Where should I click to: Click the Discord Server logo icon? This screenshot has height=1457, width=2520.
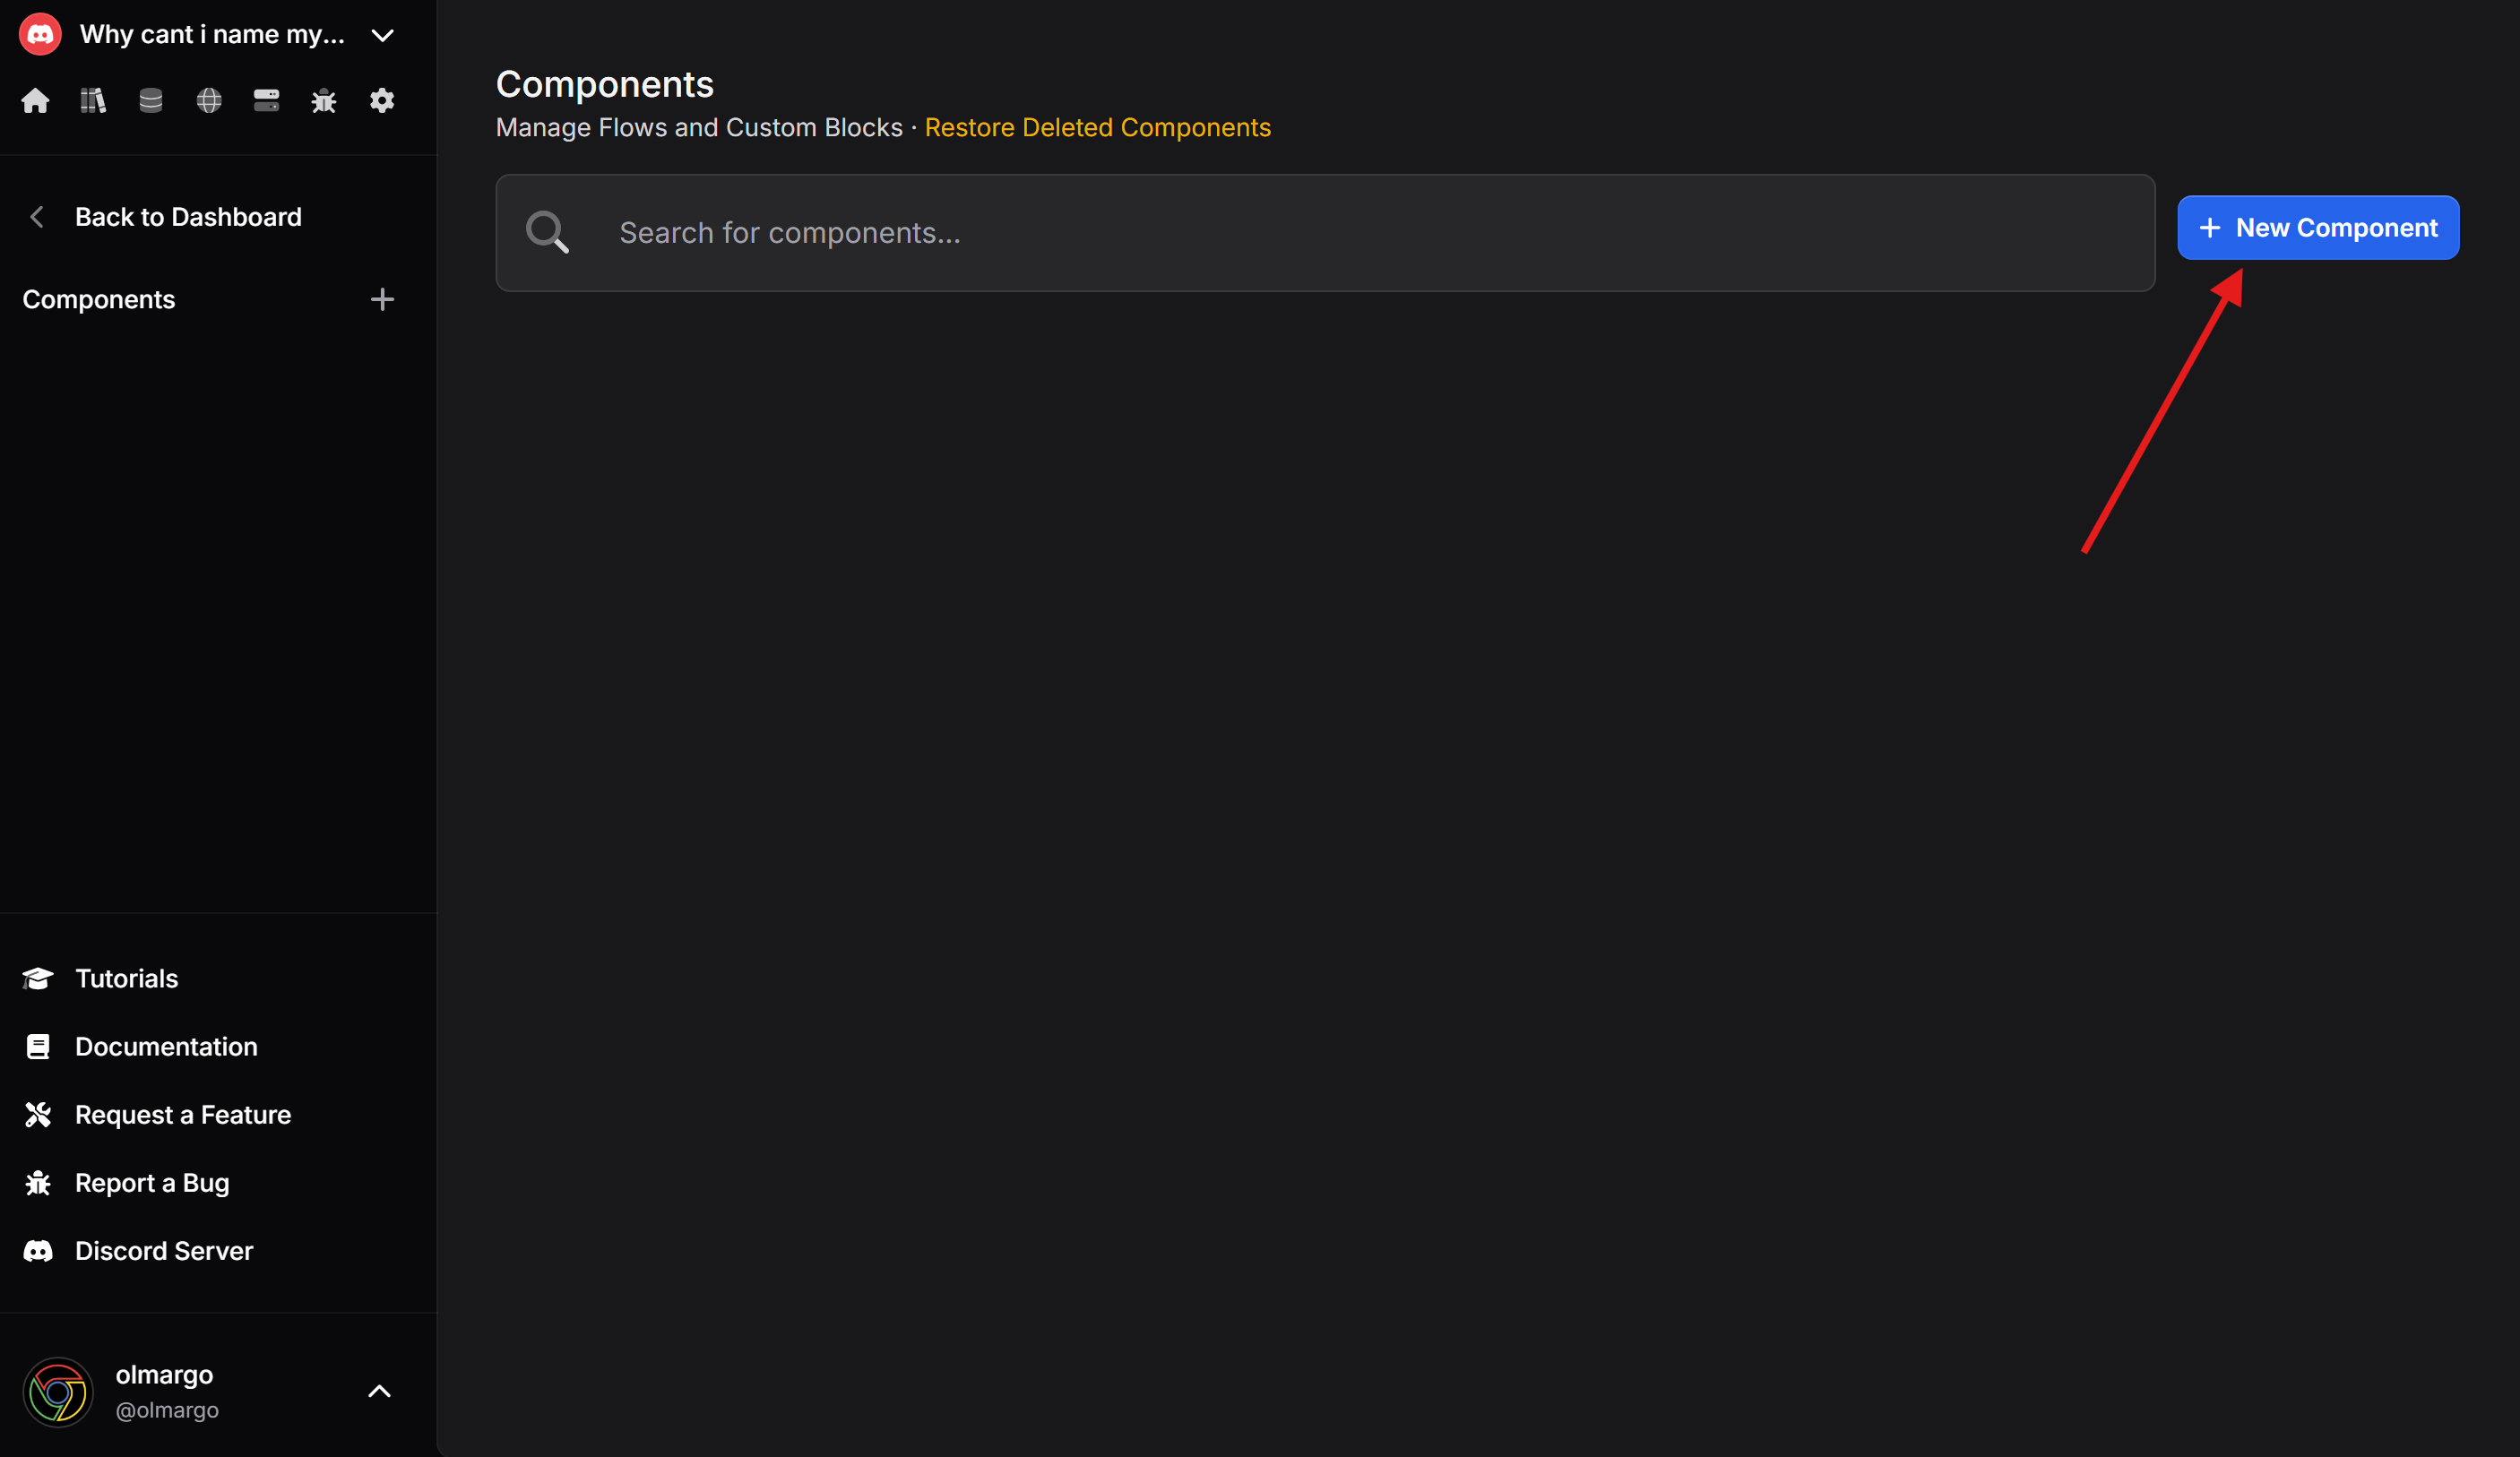pos(38,1250)
